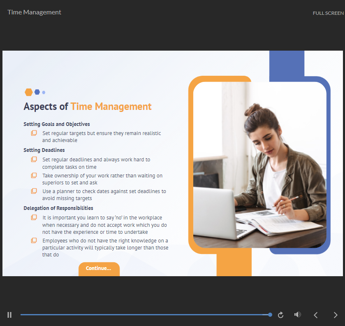Click the Time Management course title
345x326 pixels.
point(34,12)
